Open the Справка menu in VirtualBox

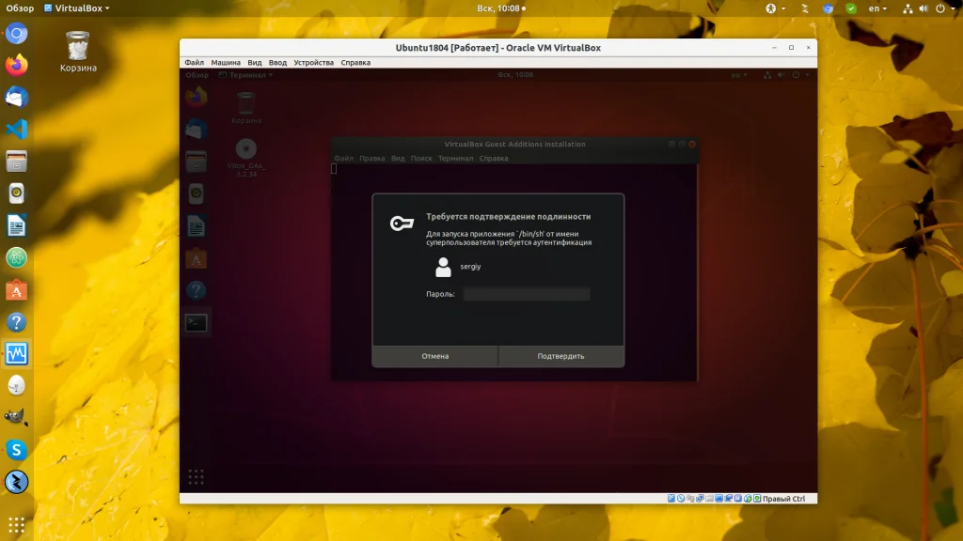click(x=355, y=63)
